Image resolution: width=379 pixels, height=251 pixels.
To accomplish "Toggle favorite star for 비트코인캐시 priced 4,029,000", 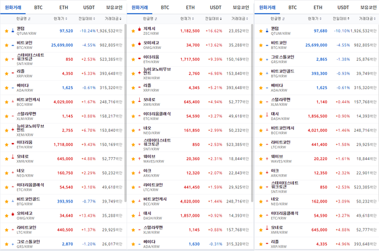I will coord(7,102).
